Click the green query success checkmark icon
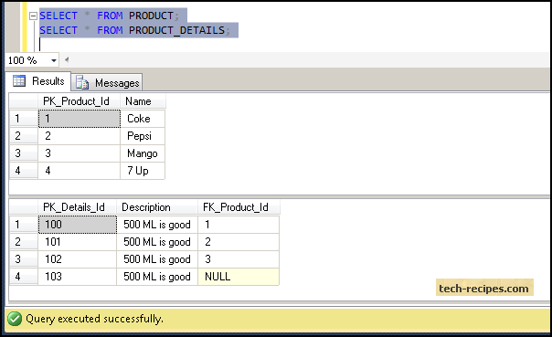The height and width of the screenshot is (337, 552). click(15, 319)
